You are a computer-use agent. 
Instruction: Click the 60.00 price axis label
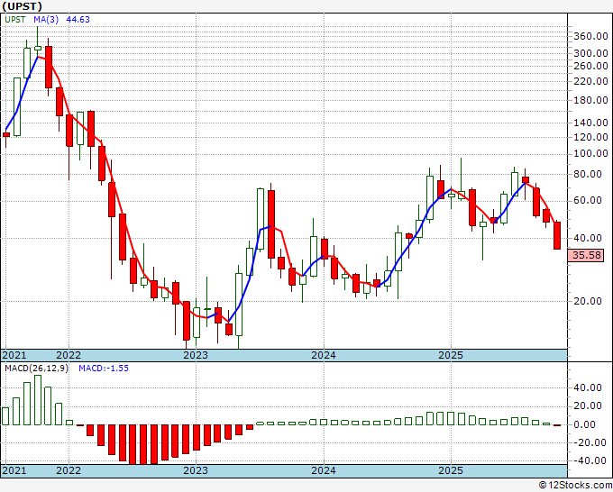click(x=588, y=200)
